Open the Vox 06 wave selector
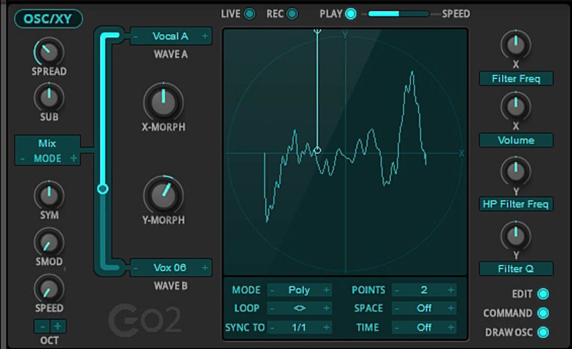572x349 pixels. pos(171,268)
